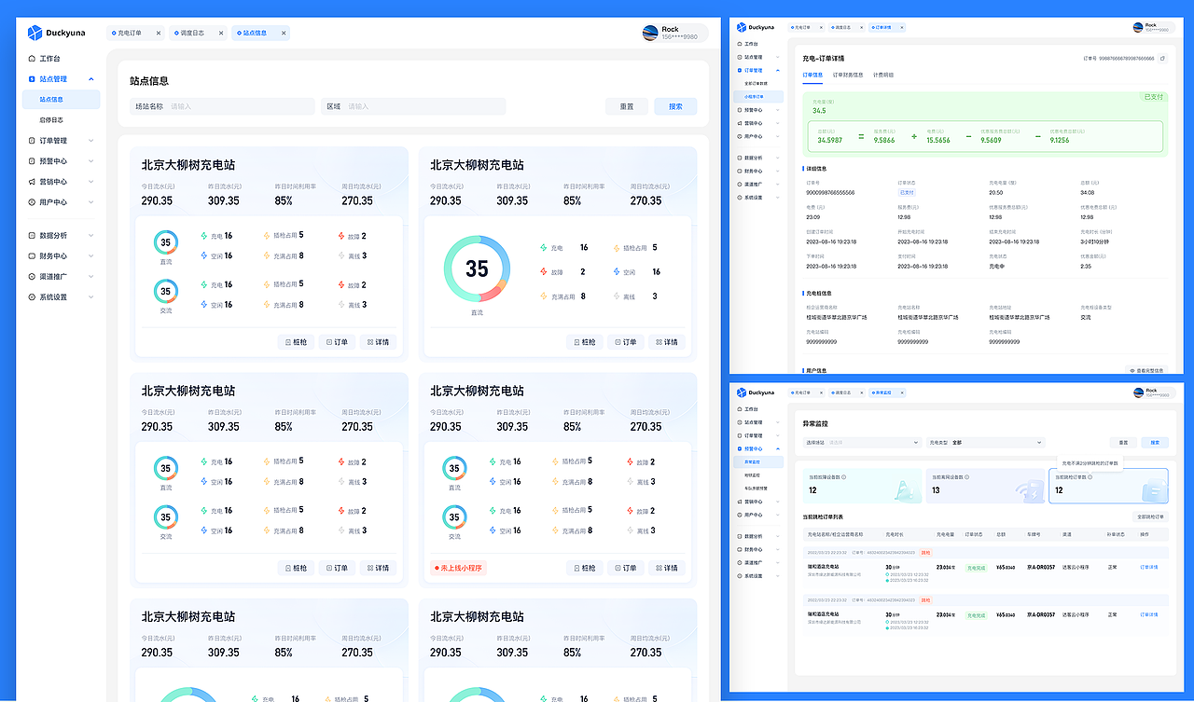Viewport: 1194px width, 702px height.
Task: Click 搜索 in the 异常监控 window
Action: coord(1155,443)
